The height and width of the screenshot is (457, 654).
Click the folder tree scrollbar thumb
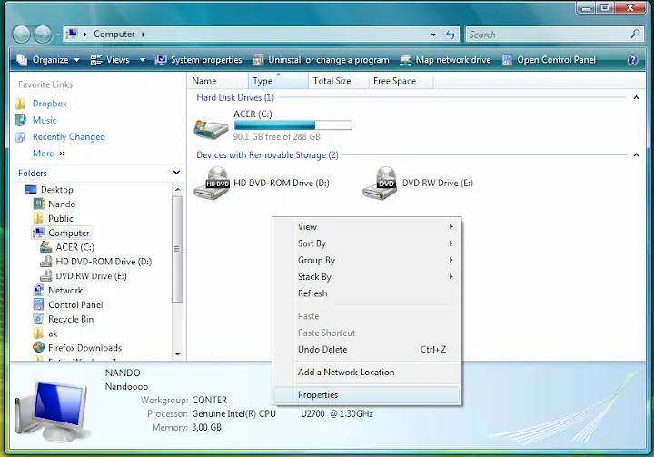[x=177, y=249]
